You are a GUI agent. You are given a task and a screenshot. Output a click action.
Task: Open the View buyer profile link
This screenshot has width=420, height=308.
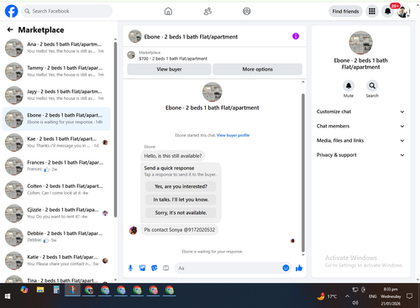(x=233, y=135)
